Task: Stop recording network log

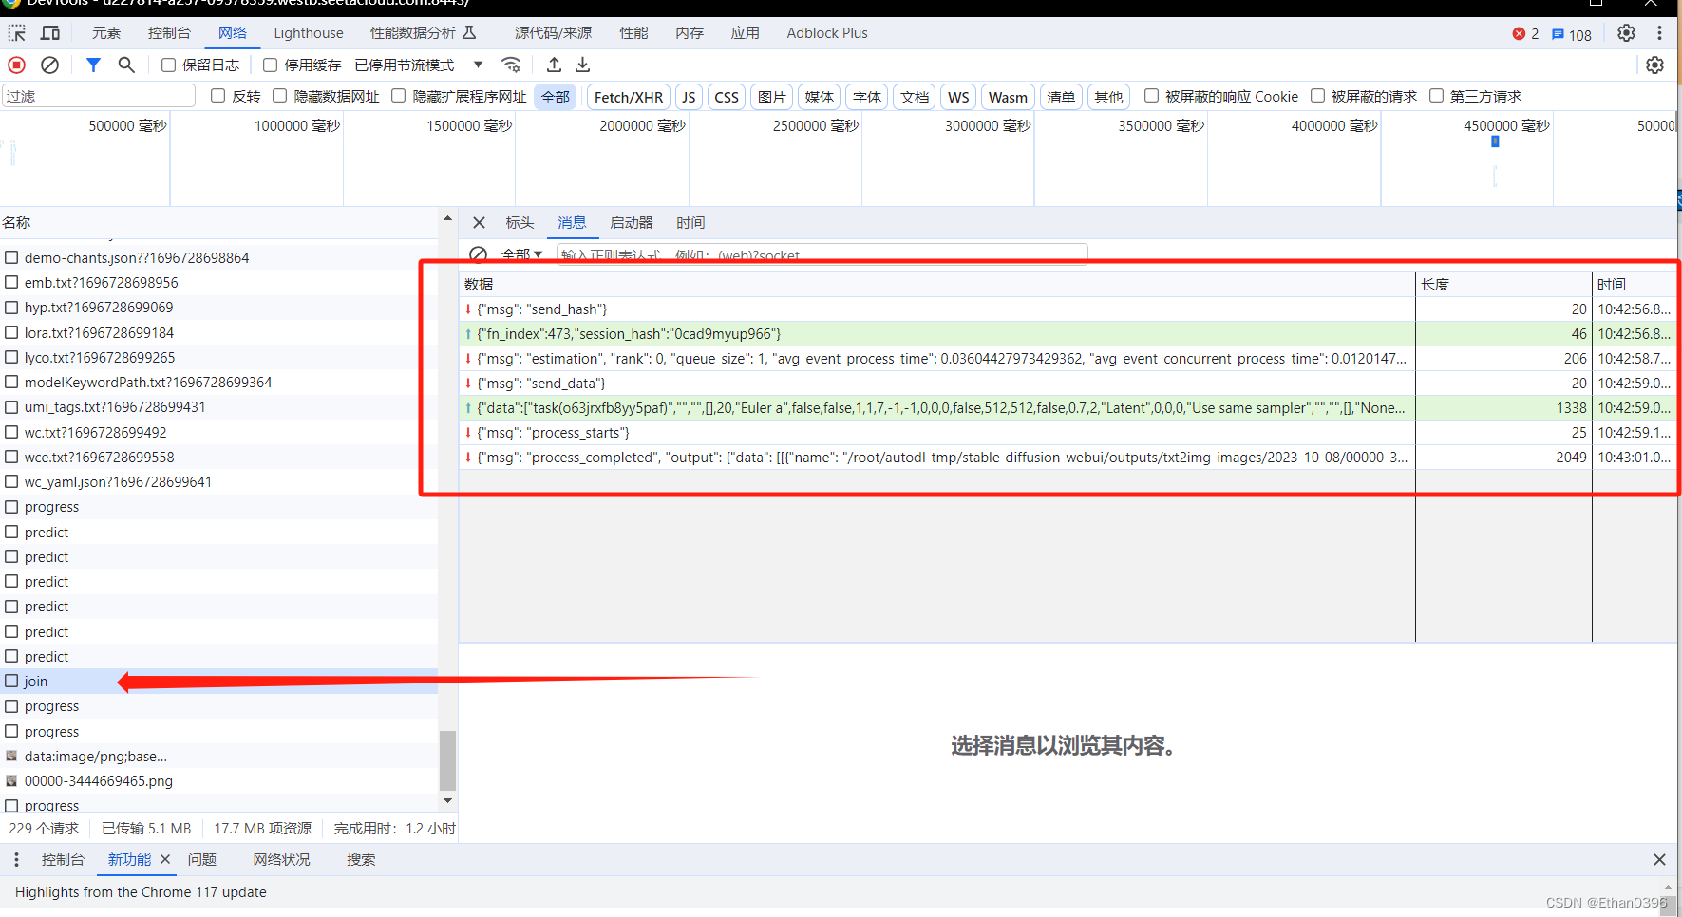Action: tap(17, 65)
